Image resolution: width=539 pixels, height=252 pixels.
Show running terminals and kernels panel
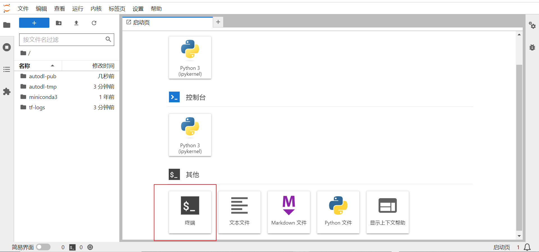pos(7,47)
